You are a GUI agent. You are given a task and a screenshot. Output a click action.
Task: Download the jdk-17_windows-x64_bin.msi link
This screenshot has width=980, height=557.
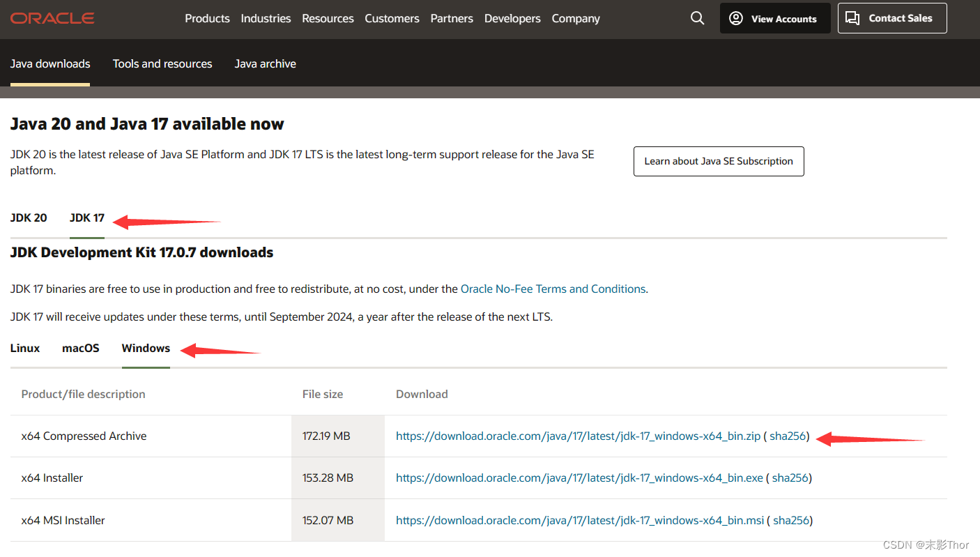[580, 520]
